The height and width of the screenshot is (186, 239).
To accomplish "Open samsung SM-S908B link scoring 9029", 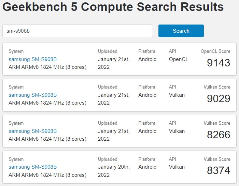I will coord(33,95).
